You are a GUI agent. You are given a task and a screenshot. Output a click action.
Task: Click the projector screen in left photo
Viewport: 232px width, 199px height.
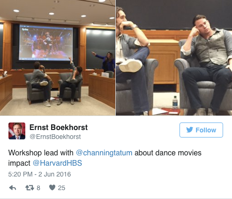click(x=46, y=42)
